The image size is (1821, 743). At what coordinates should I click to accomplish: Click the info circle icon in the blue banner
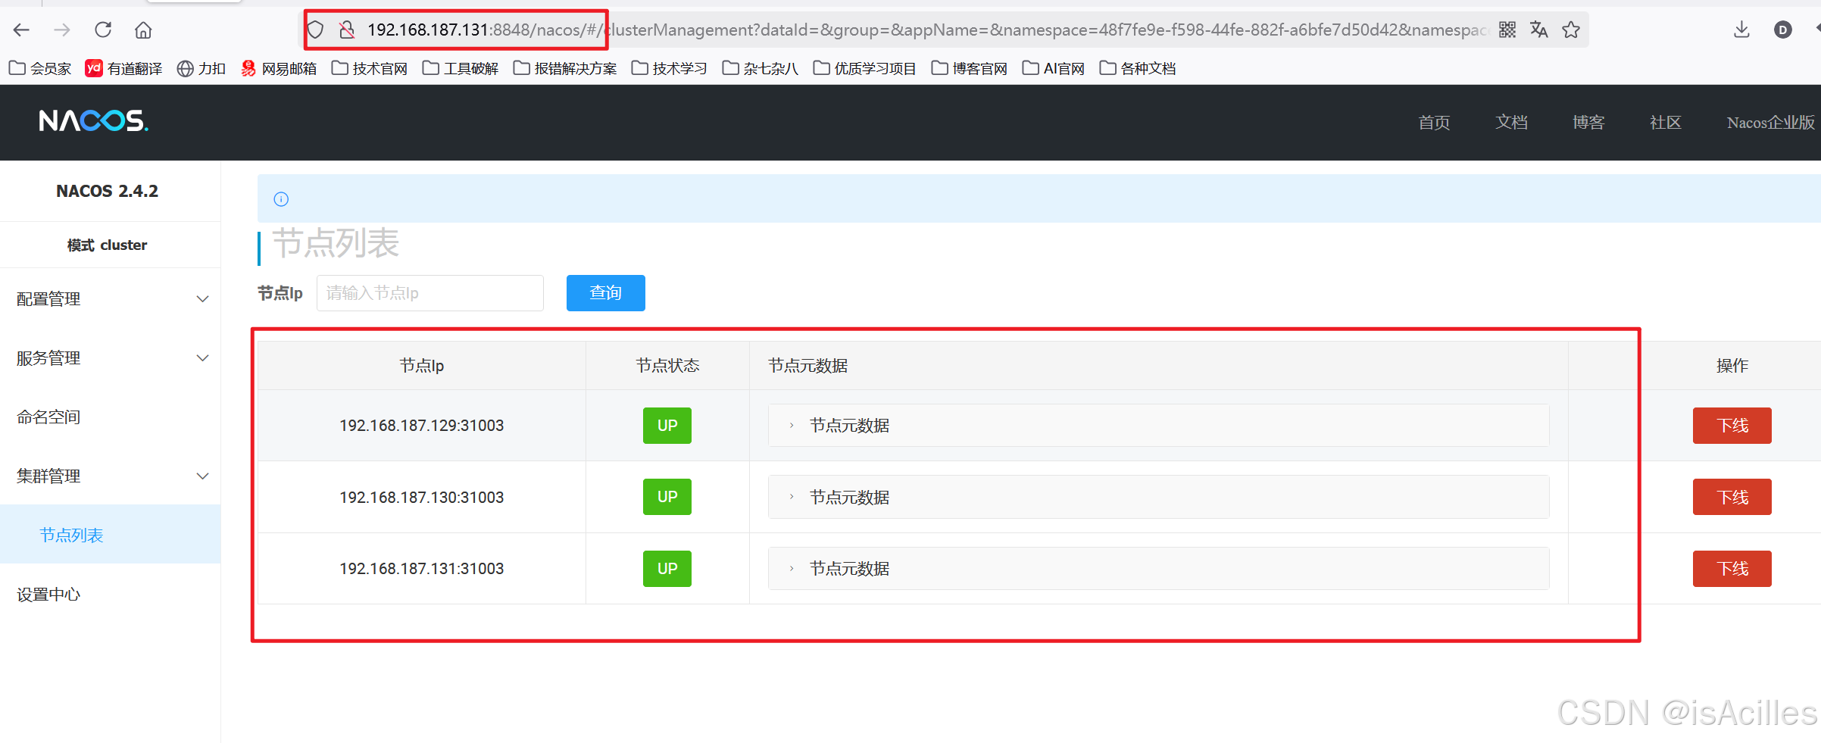point(281,199)
